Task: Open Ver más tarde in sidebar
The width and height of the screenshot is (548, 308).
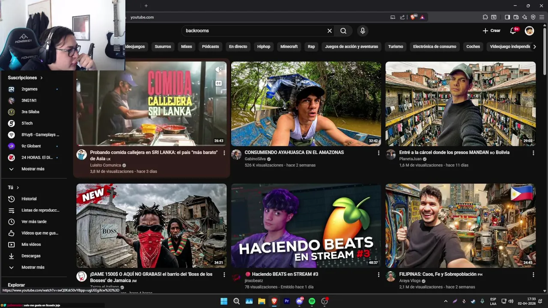Action: pos(33,222)
